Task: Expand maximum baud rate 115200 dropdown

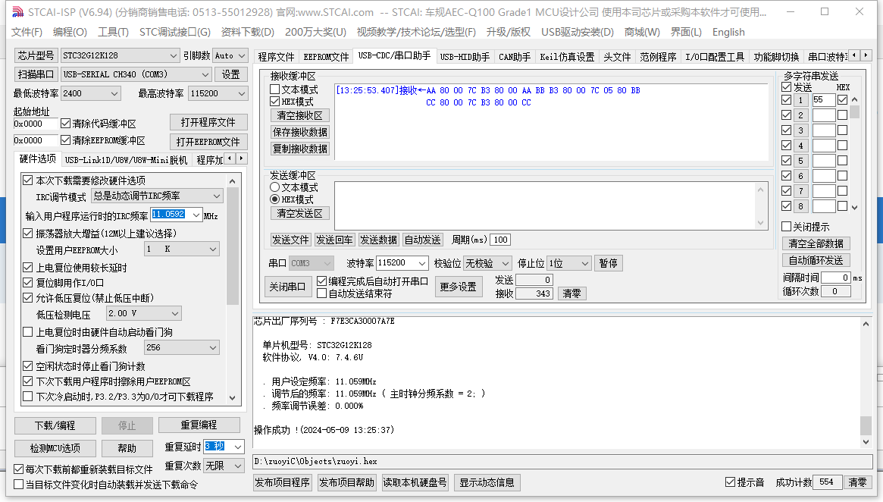Action: [242, 93]
